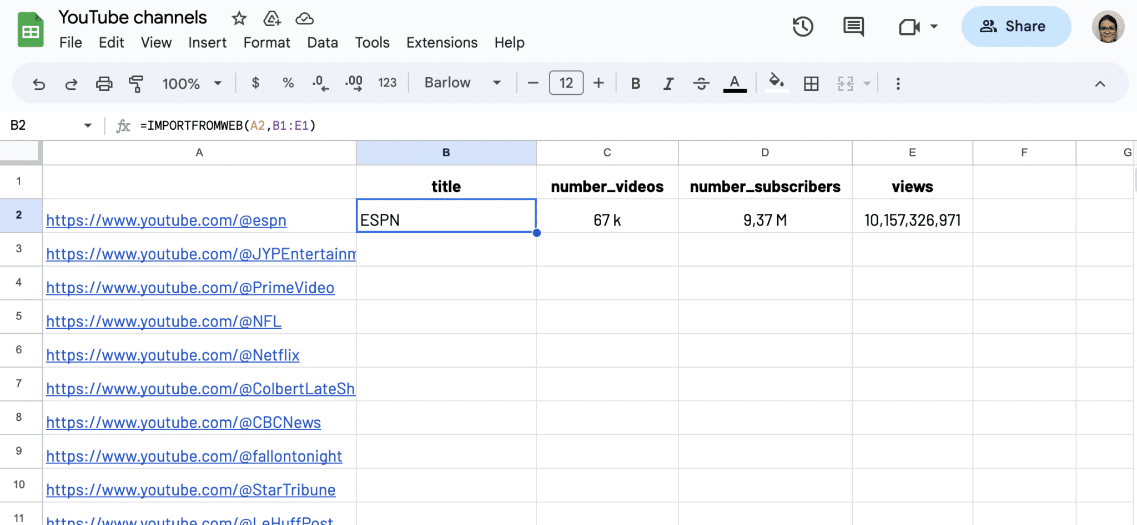Toggle strikethrough formatting

tap(701, 83)
